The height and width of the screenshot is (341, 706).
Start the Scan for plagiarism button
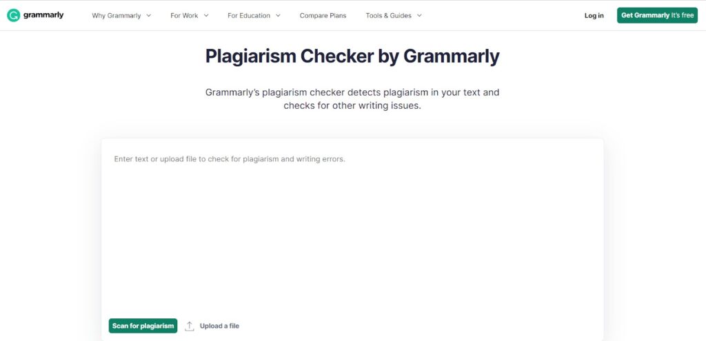143,326
